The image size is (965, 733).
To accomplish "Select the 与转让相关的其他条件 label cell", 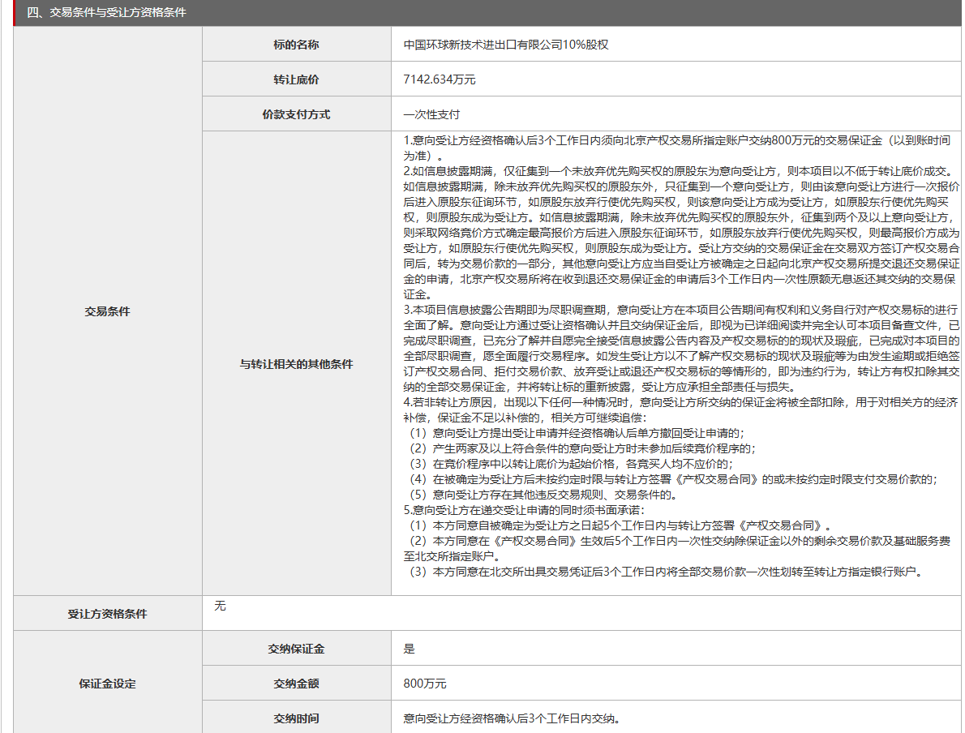I will click(297, 364).
